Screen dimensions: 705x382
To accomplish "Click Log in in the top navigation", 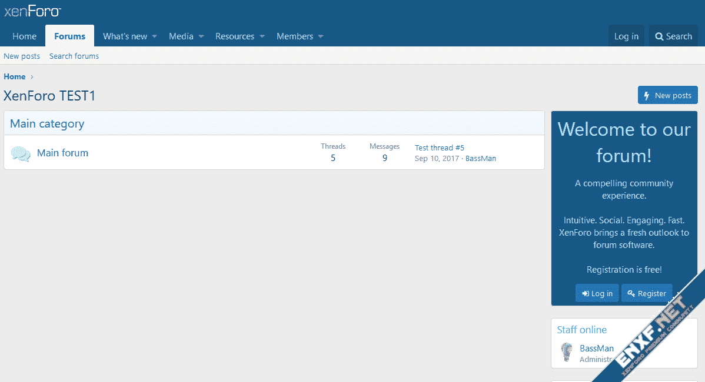I will (626, 36).
